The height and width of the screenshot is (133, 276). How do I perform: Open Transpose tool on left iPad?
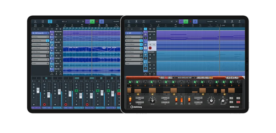click(116, 26)
